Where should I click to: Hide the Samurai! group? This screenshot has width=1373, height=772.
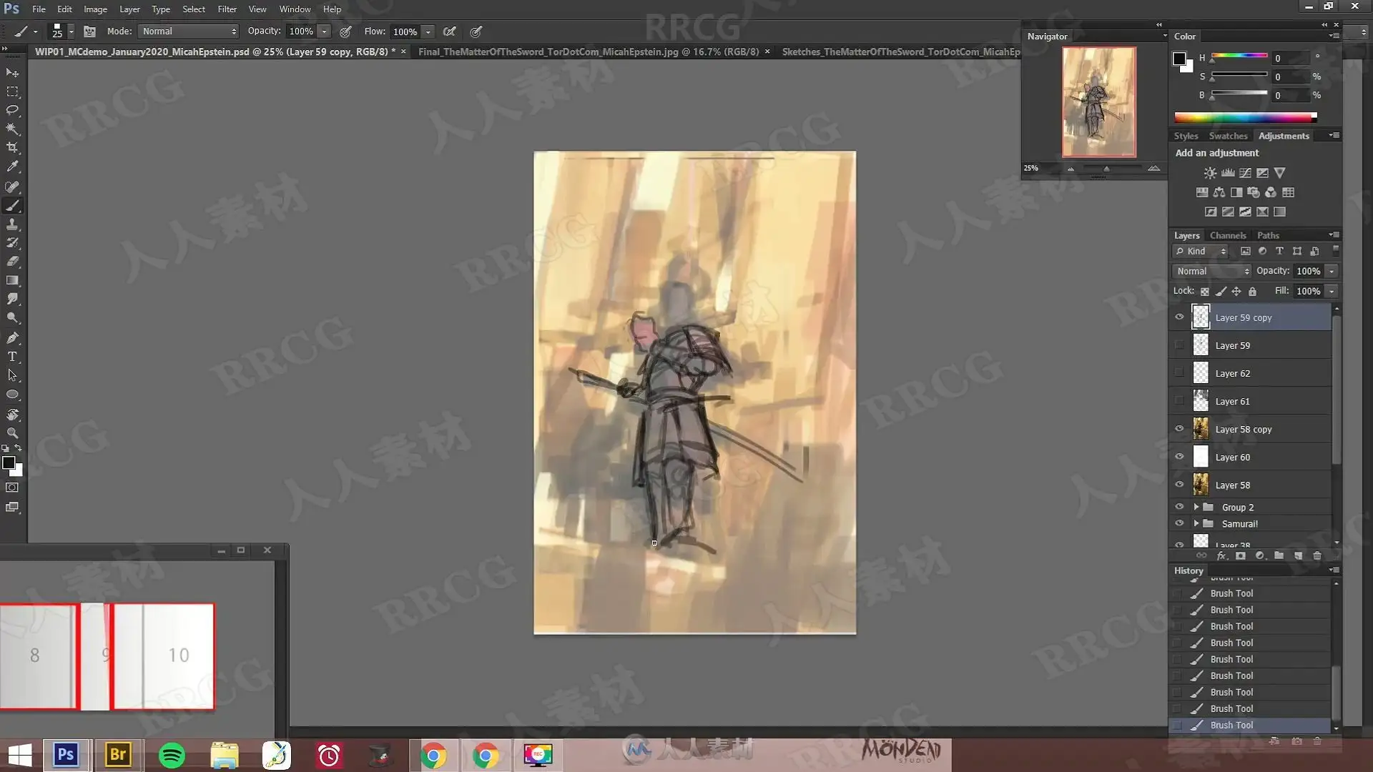click(1179, 523)
